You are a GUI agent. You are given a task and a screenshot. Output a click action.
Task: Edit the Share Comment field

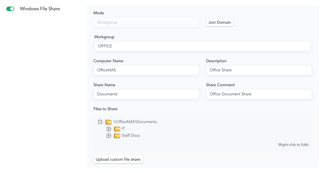259,94
